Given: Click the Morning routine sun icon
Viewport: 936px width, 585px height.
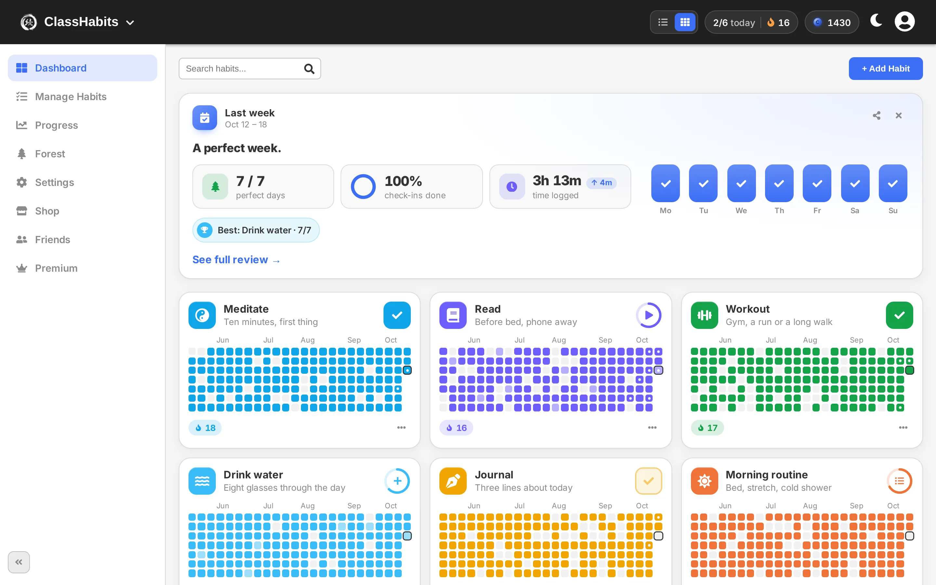Looking at the screenshot, I should click(x=704, y=481).
